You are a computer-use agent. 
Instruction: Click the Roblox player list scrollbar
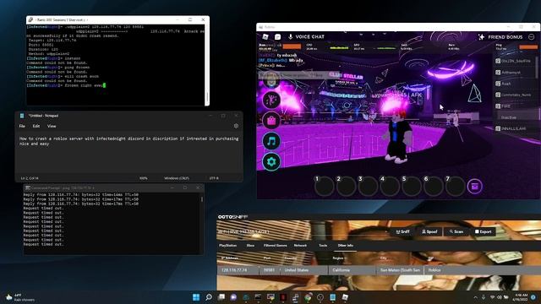pyautogui.click(x=538, y=68)
